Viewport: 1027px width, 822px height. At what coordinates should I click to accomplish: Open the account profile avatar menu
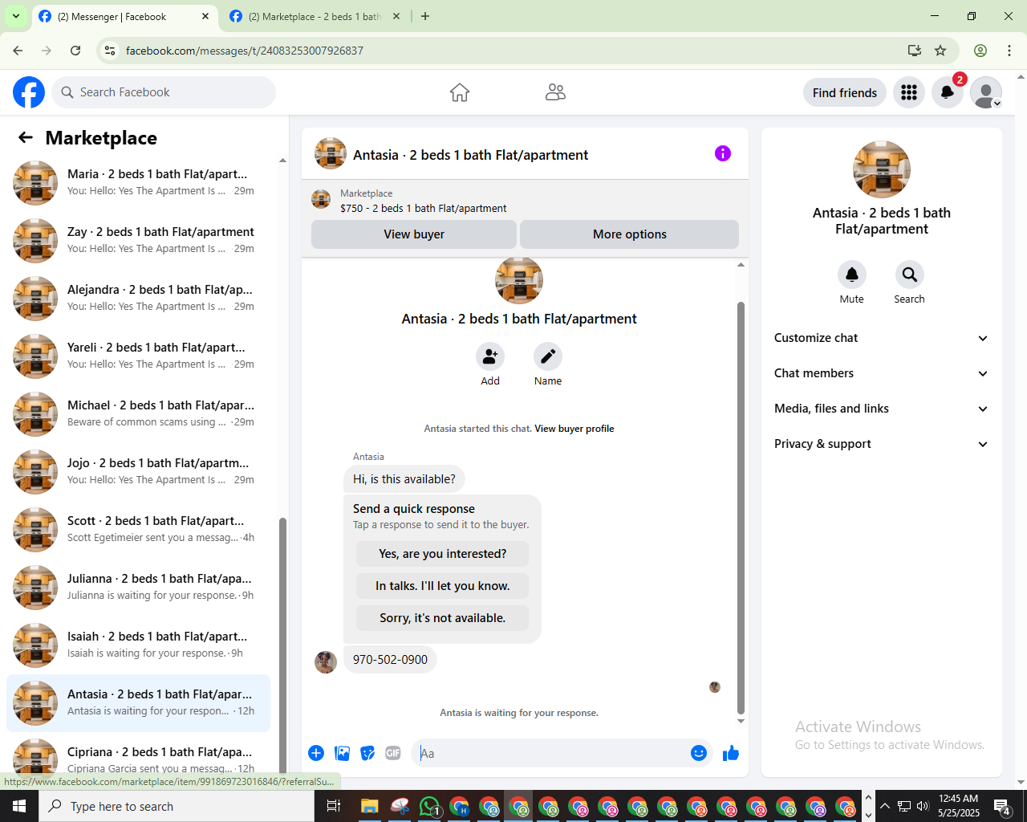pyautogui.click(x=986, y=92)
